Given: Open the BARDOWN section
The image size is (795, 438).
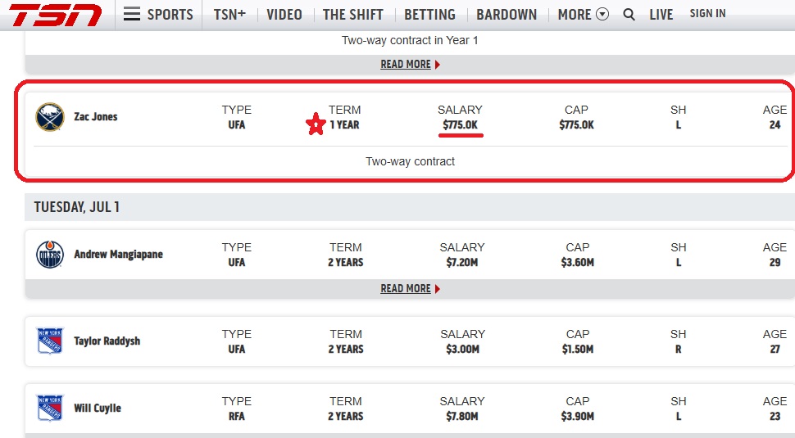Looking at the screenshot, I should pos(506,14).
